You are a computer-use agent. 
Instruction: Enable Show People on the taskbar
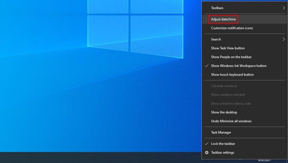(245, 57)
